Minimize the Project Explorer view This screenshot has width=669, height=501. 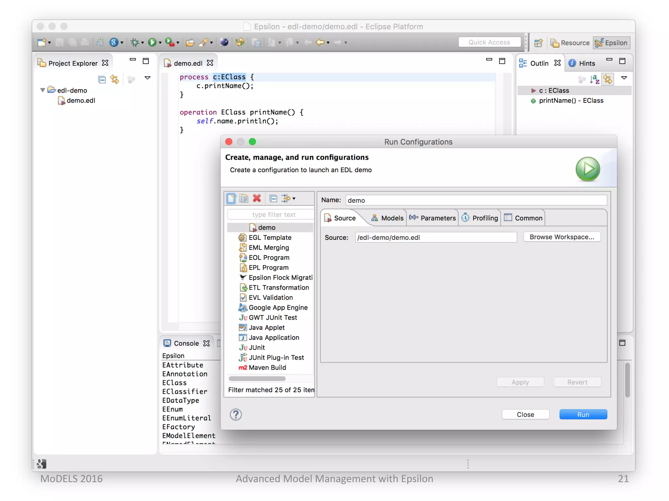click(x=133, y=60)
